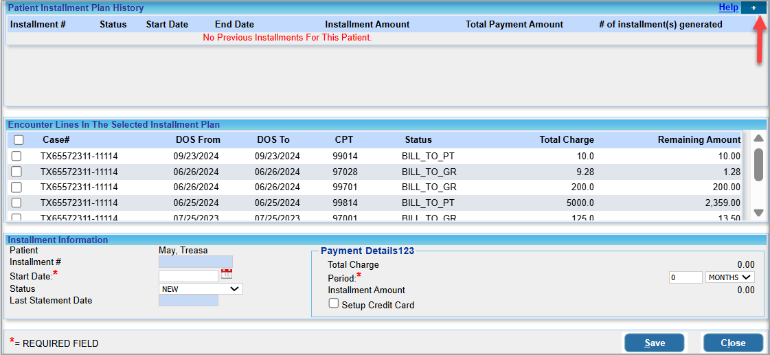770x355 pixels.
Task: Click the plus icon to add installment
Action: (x=754, y=8)
